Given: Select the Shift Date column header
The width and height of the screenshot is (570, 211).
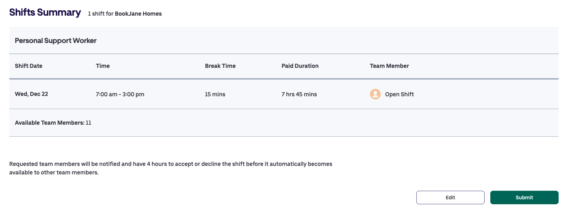Looking at the screenshot, I should [28, 66].
